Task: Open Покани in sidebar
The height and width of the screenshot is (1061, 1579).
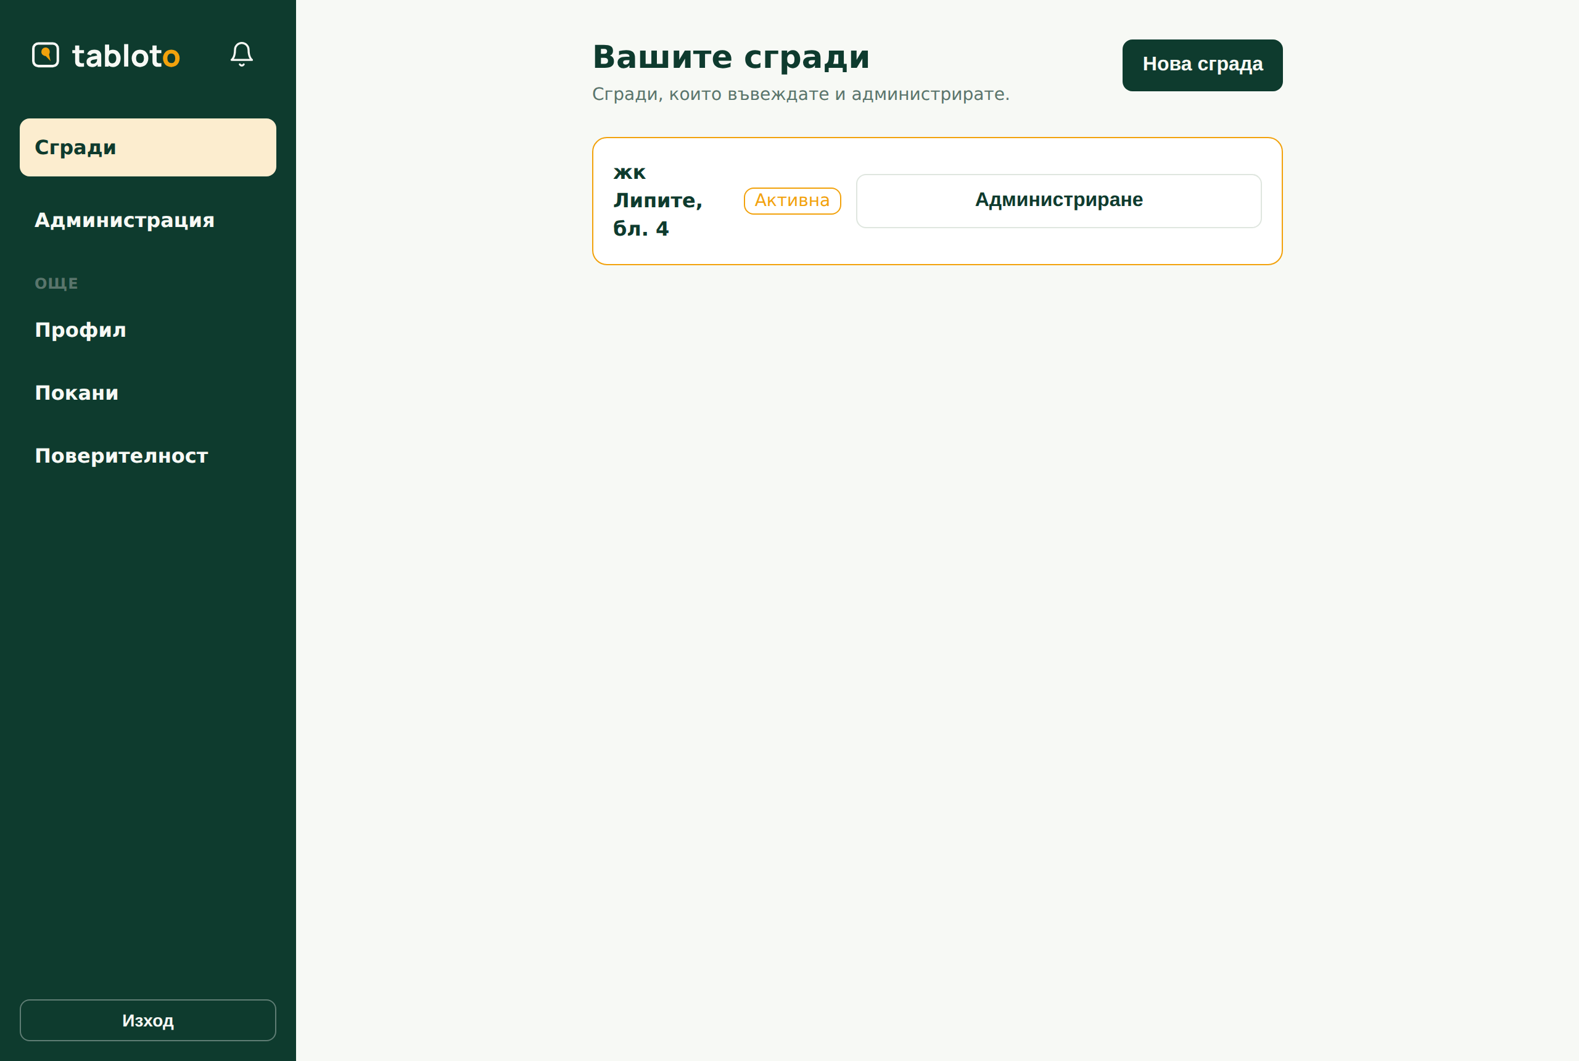Action: [x=148, y=393]
